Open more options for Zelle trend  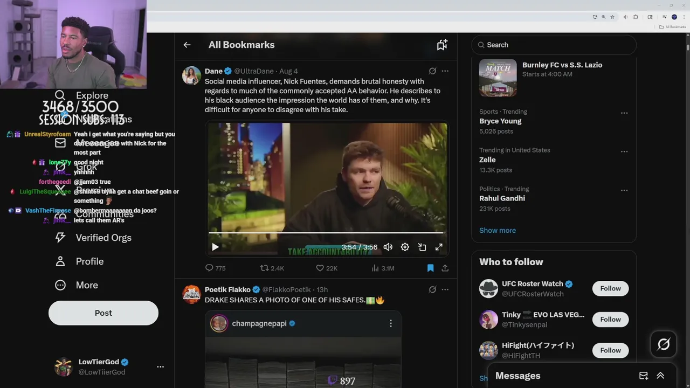tap(624, 151)
